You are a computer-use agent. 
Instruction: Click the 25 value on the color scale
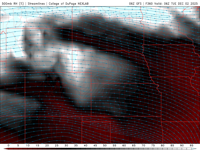click(x=57, y=145)
